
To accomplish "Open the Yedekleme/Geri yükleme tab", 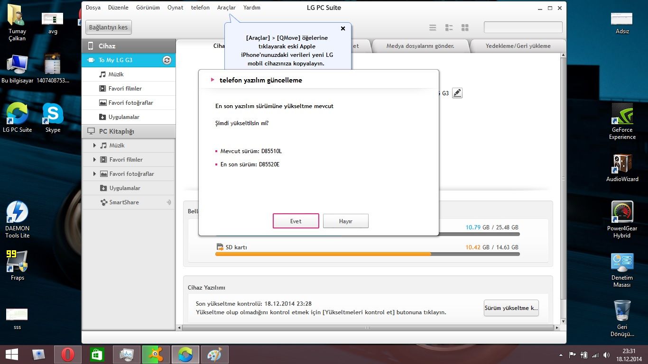I will pos(518,46).
